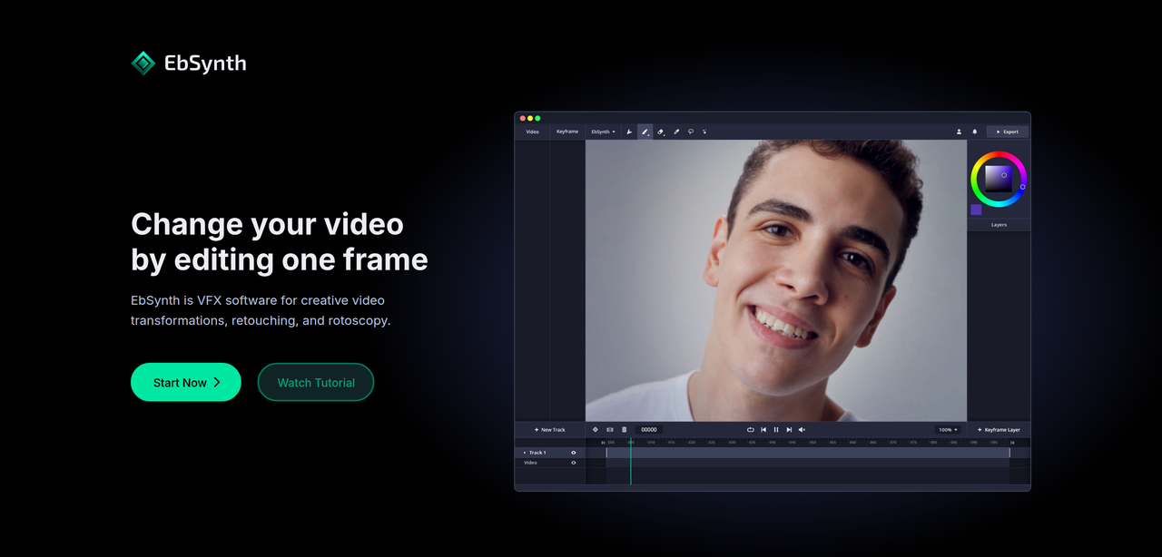Screen dimensions: 1162x557
Task: Click the split clip icon
Action: tap(610, 429)
